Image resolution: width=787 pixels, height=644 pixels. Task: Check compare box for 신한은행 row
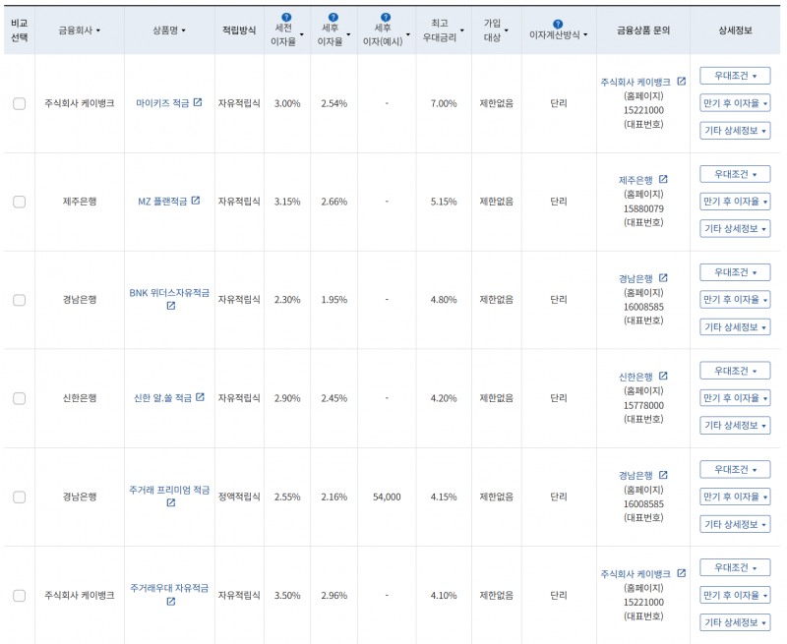(x=19, y=398)
